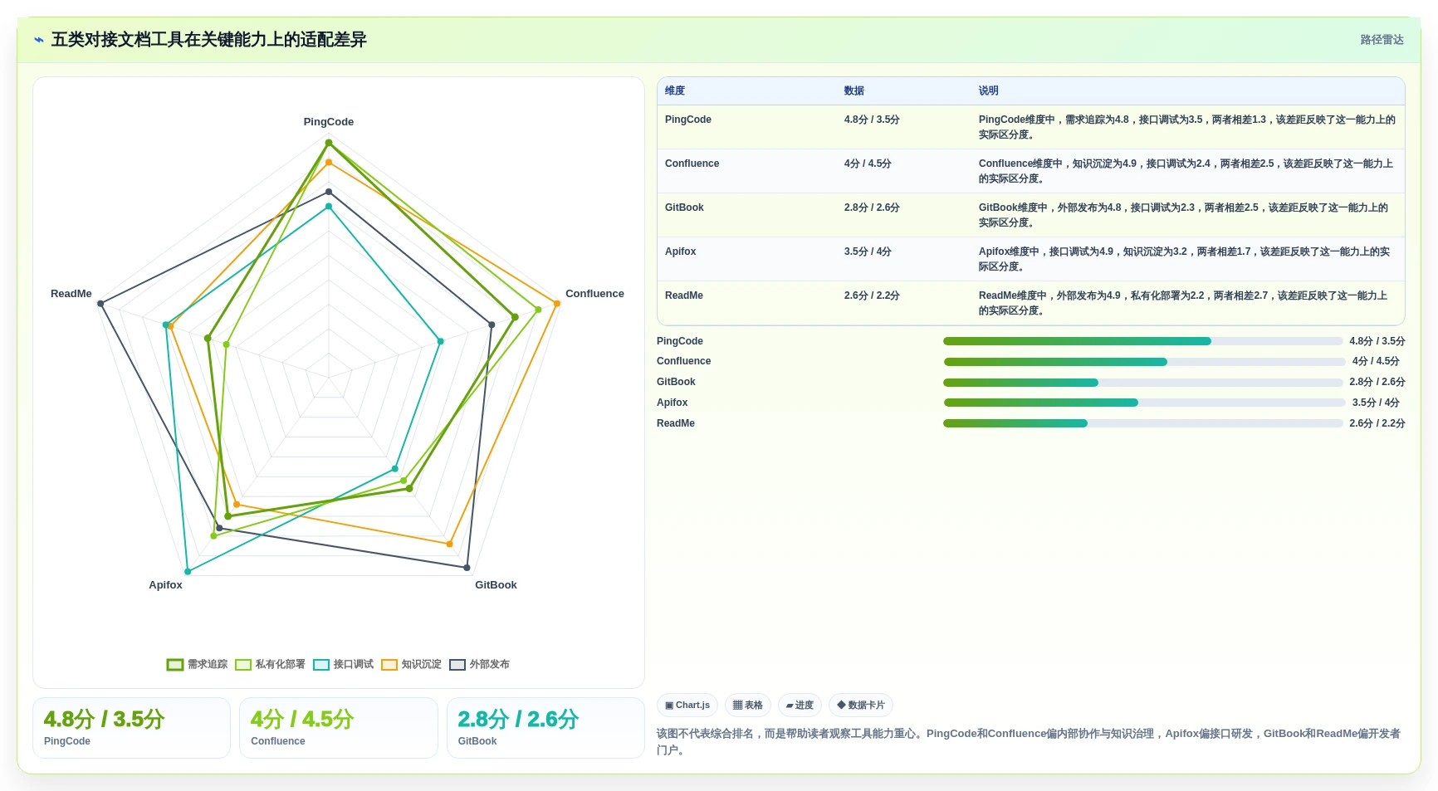Image resolution: width=1438 pixels, height=791 pixels.
Task: Click the ReadMe axis label on radar
Action: pyautogui.click(x=71, y=294)
